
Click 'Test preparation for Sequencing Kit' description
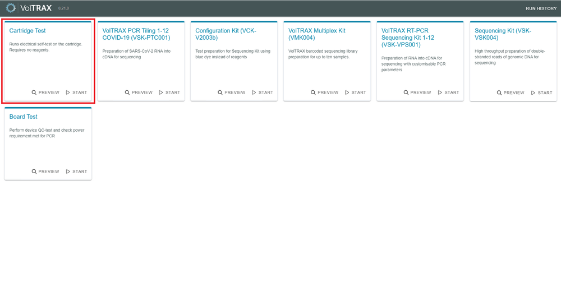233,54
